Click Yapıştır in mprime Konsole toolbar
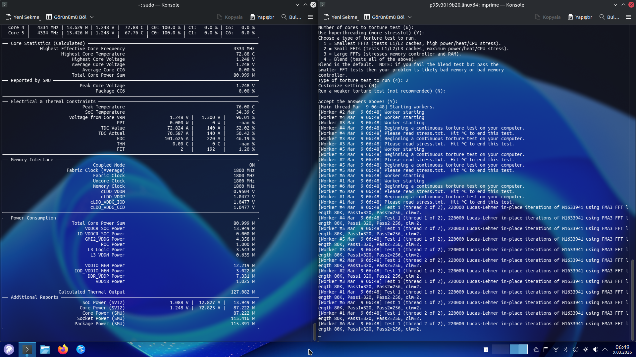 point(580,17)
